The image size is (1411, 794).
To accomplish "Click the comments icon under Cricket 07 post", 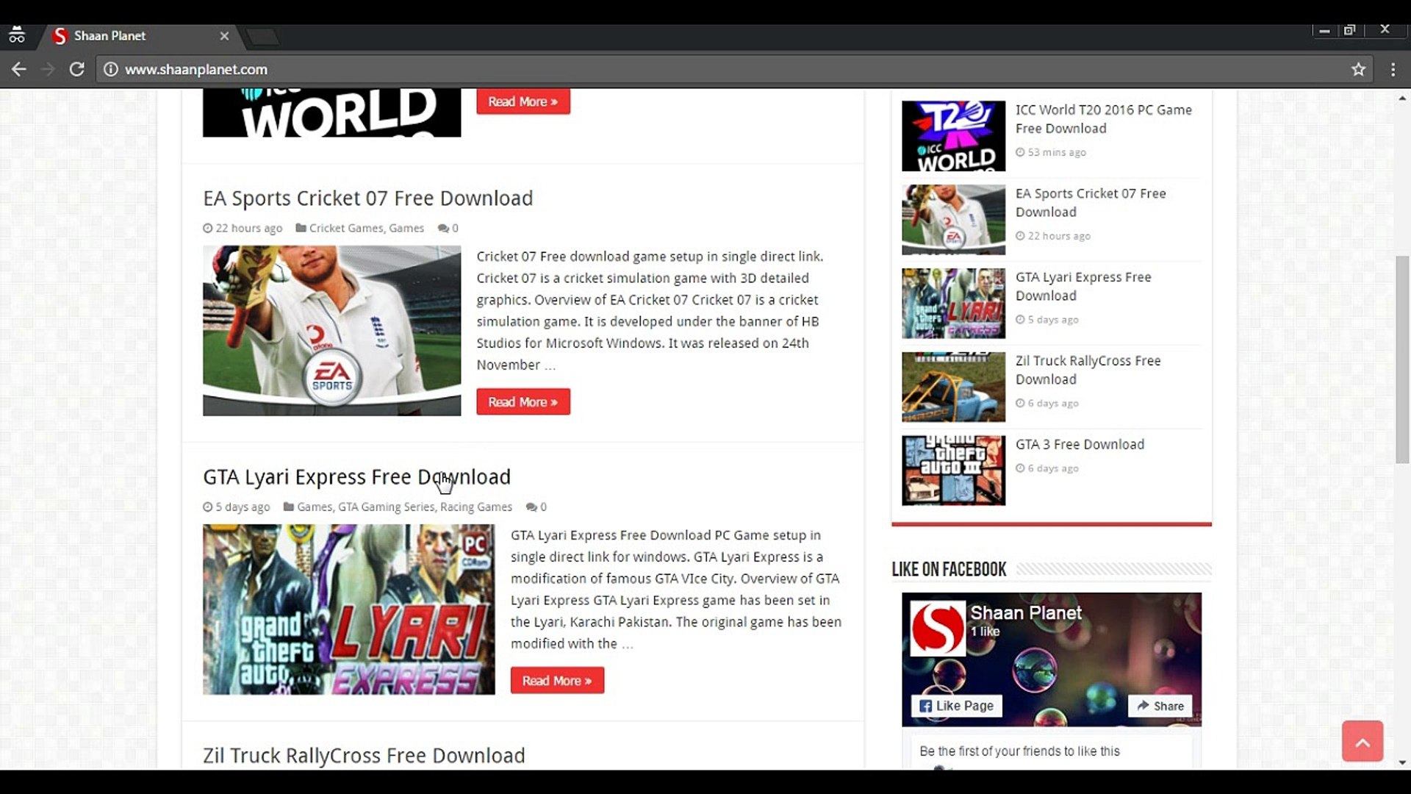I will (443, 229).
